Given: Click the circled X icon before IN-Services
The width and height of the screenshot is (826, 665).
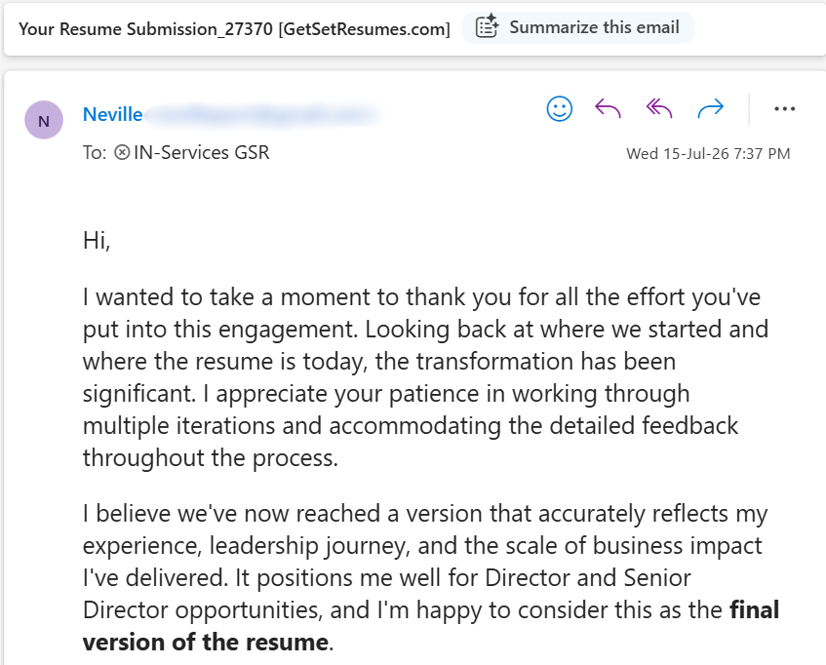Looking at the screenshot, I should tap(122, 153).
